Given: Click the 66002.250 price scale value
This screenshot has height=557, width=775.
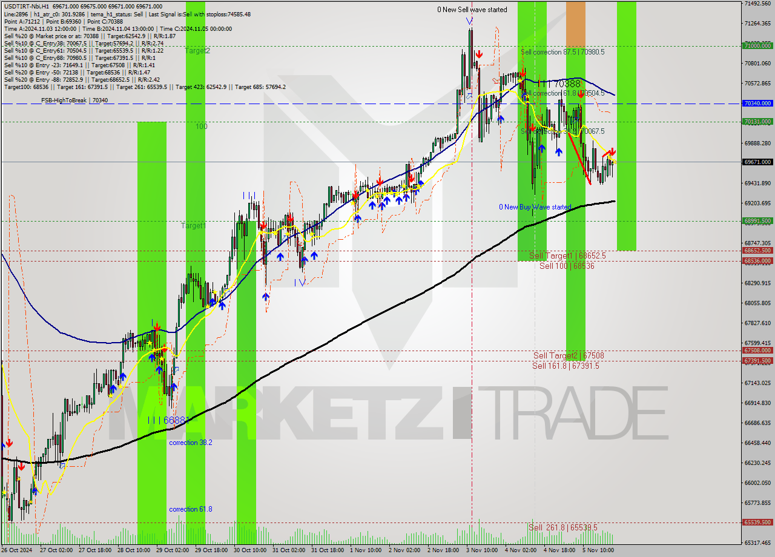Looking at the screenshot, I should point(757,483).
